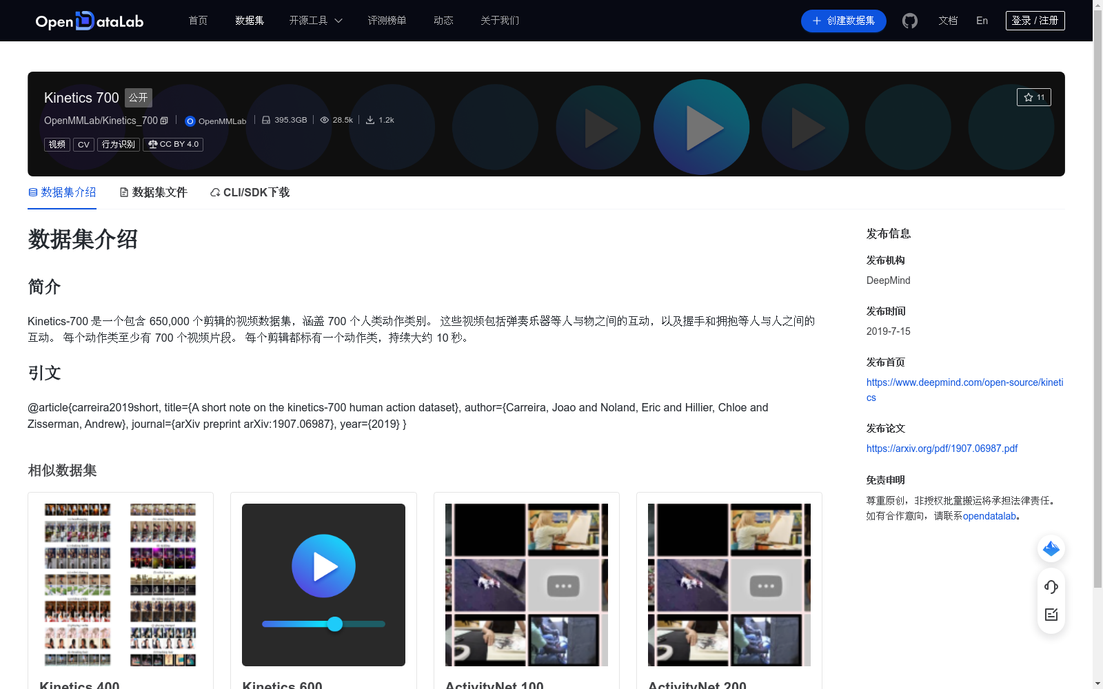Viewport: 1103px width, 689px height.
Task: Open the Kinetics 400 thumbnail
Action: coord(121,585)
